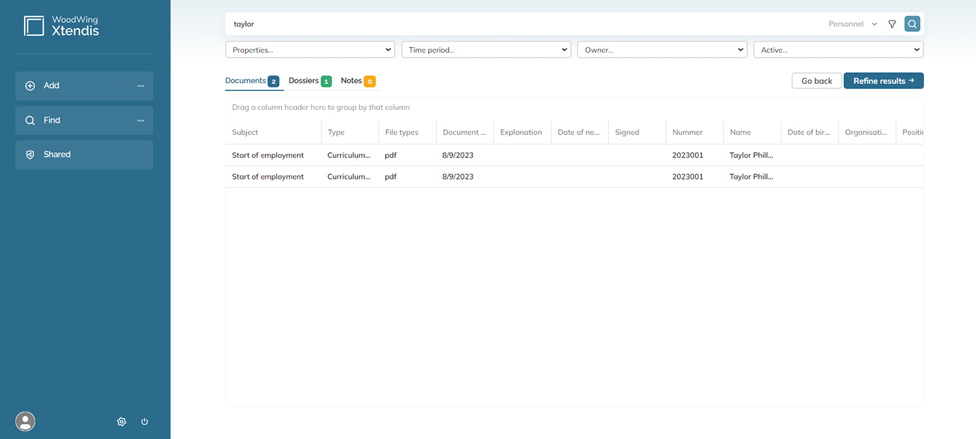Sort by the Subject column header
Viewport: 976px width, 439px height.
[273, 132]
